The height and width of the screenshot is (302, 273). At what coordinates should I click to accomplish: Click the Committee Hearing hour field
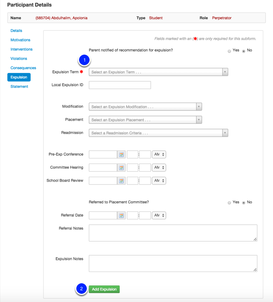pyautogui.click(x=132, y=167)
